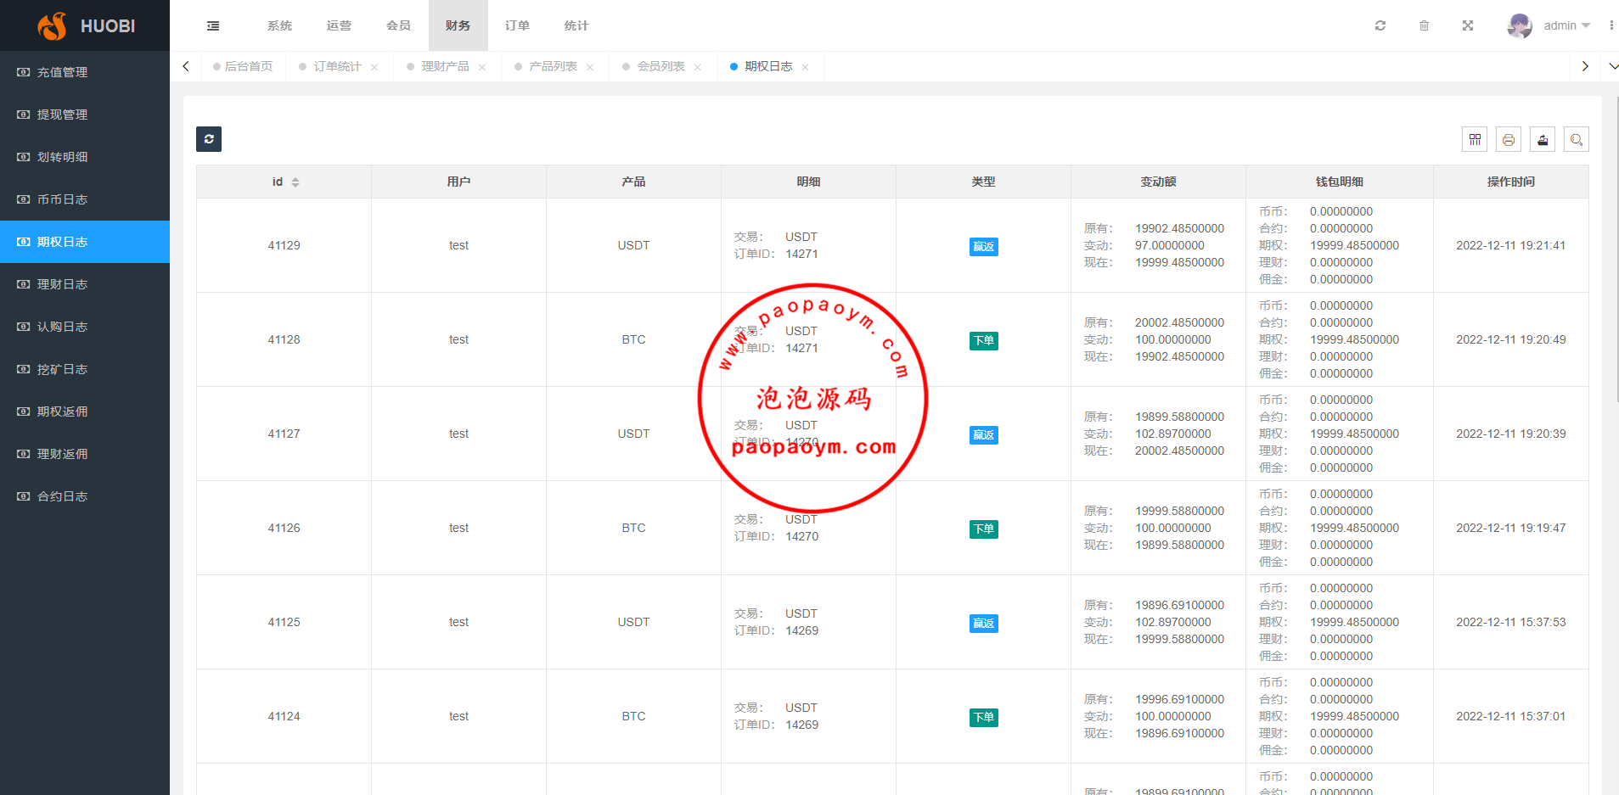Click the timestamp 2022-12-11 15:37:01
Screen dimensions: 1619x795
1510,716
